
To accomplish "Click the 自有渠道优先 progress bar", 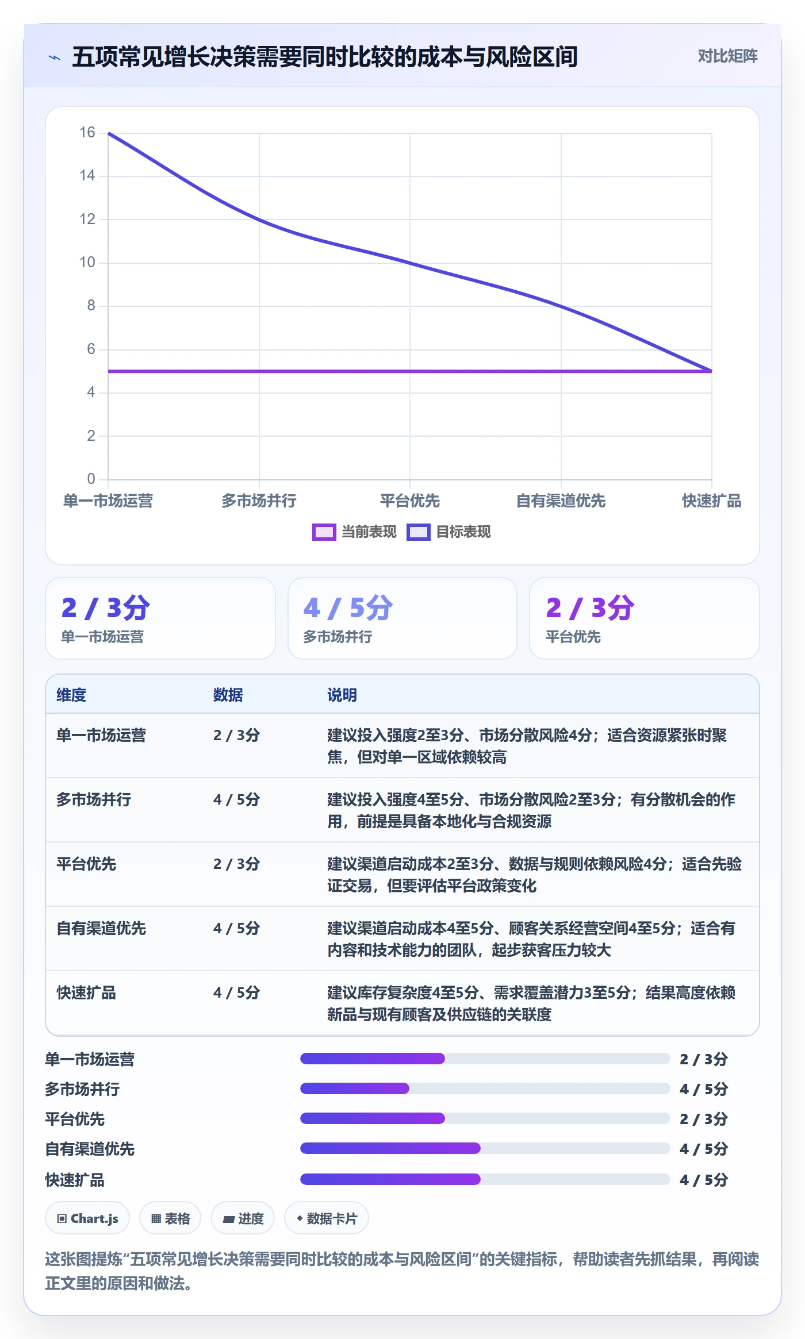I will coord(485,1148).
